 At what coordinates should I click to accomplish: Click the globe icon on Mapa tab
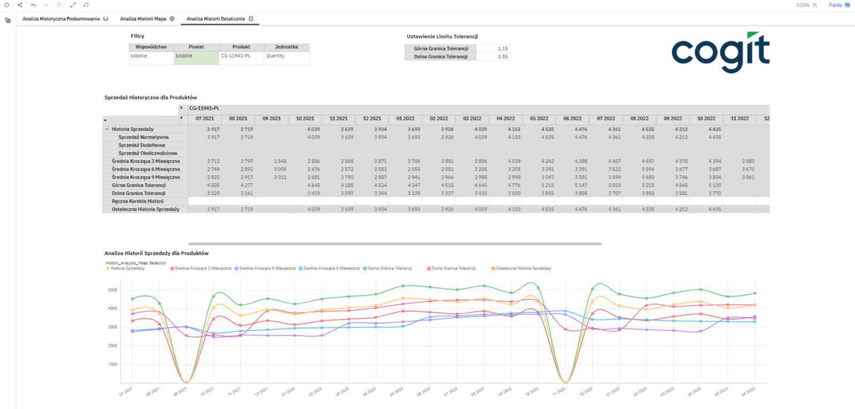[x=172, y=19]
